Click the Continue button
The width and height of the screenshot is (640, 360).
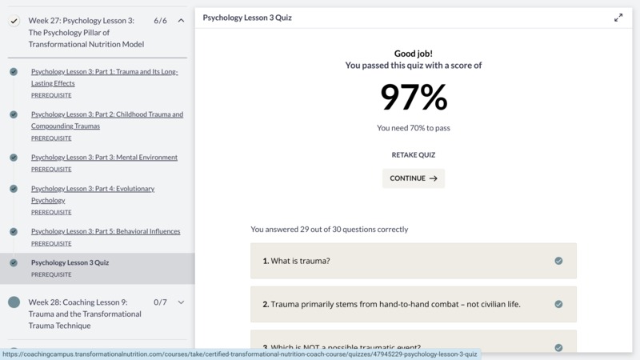tap(414, 178)
